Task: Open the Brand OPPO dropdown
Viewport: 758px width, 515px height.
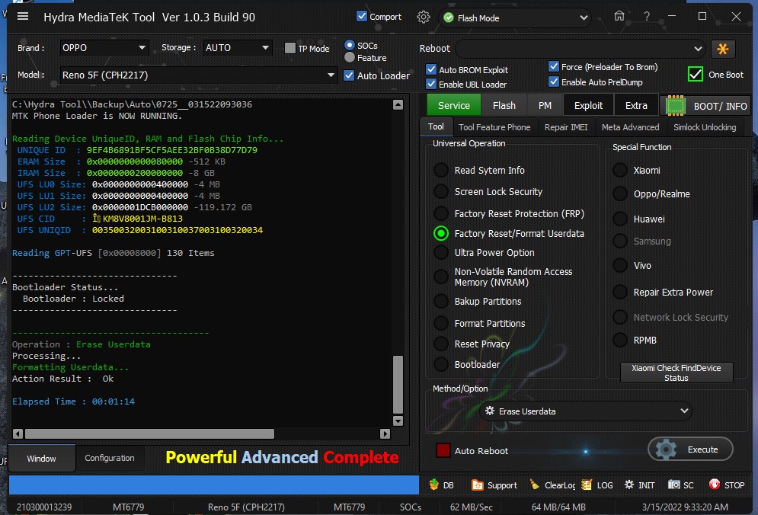Action: click(x=104, y=48)
